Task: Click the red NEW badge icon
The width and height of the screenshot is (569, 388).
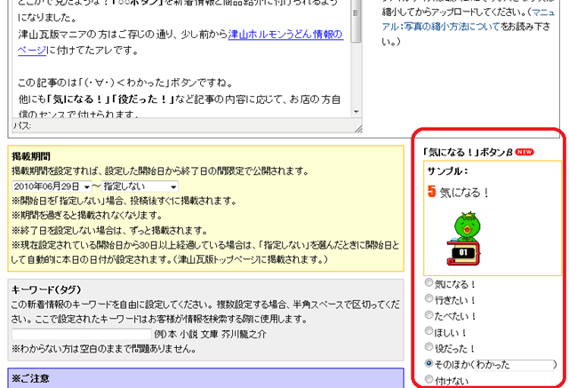Action: pyautogui.click(x=524, y=152)
